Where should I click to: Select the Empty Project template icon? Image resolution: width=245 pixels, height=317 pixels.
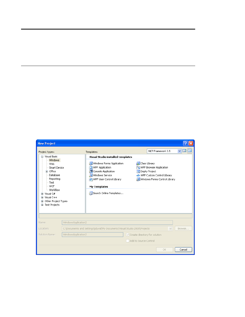(138, 171)
